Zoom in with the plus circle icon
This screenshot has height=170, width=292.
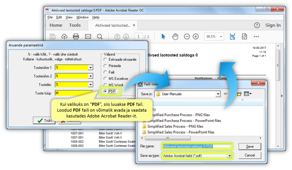point(196,36)
